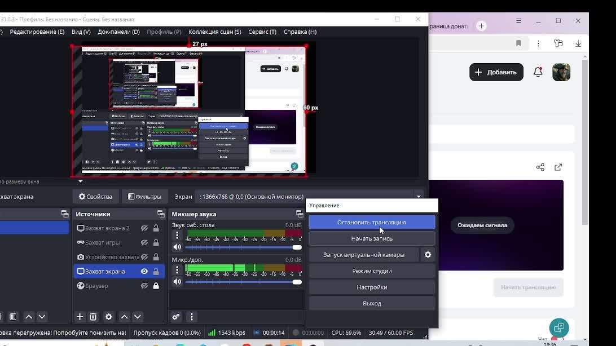Open advanced audio properties gear in mixer
The width and height of the screenshot is (616, 346).
tap(176, 317)
